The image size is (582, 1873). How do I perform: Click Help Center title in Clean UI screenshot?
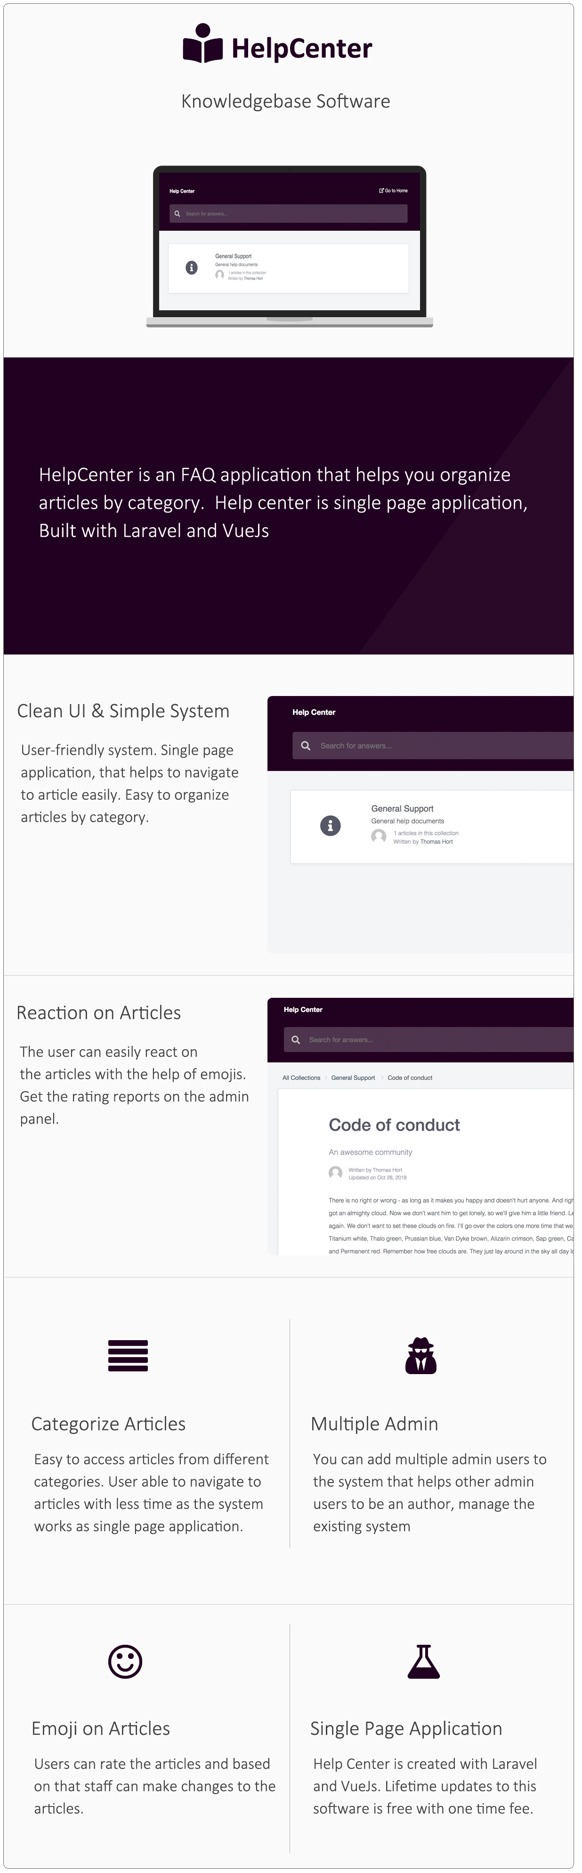(314, 712)
